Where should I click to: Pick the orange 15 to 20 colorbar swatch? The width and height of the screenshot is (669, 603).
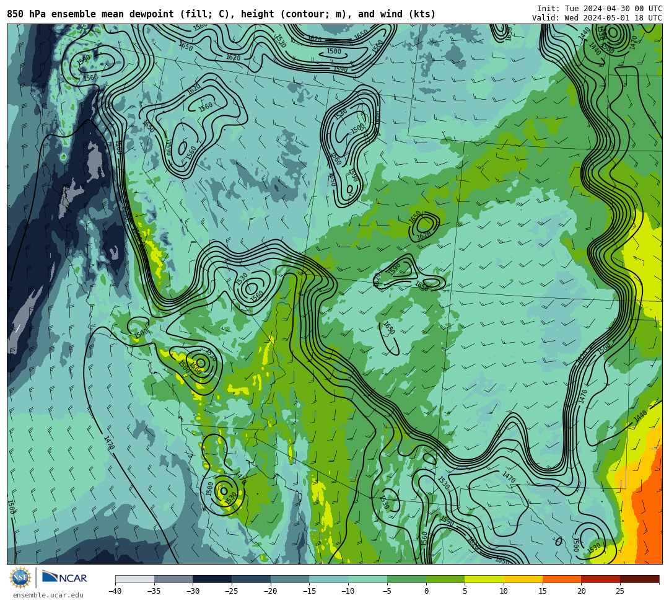[x=562, y=579]
